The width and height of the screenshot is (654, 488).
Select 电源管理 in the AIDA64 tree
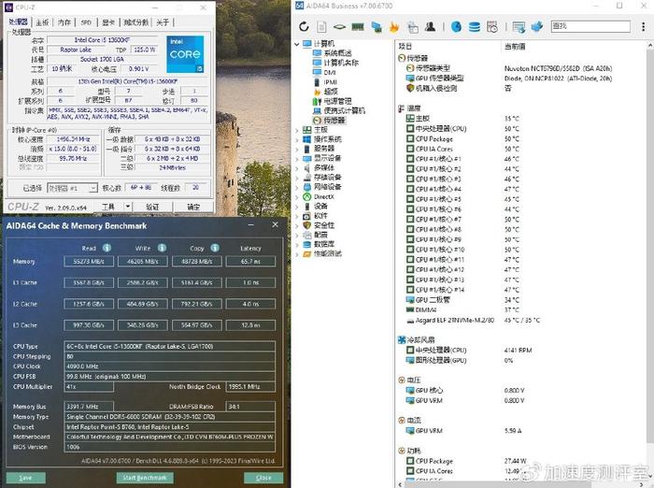click(x=337, y=101)
